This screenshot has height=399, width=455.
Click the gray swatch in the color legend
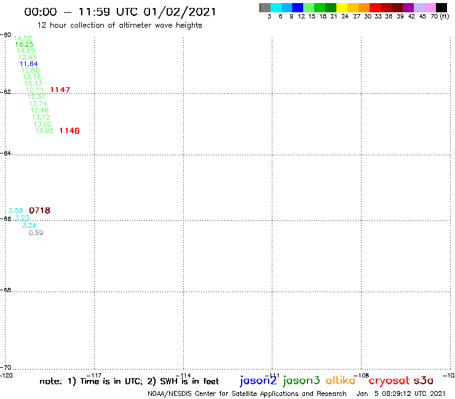[x=265, y=7]
